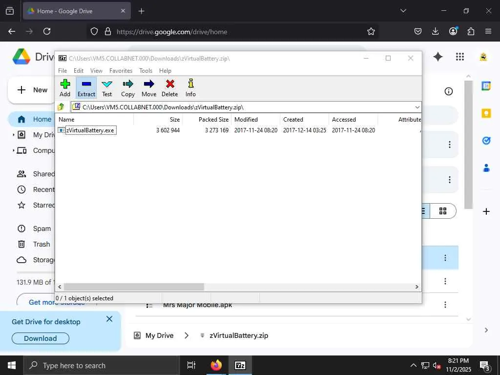The width and height of the screenshot is (500, 375).
Task: Open Google Tasks side panel icon
Action: tap(486, 141)
